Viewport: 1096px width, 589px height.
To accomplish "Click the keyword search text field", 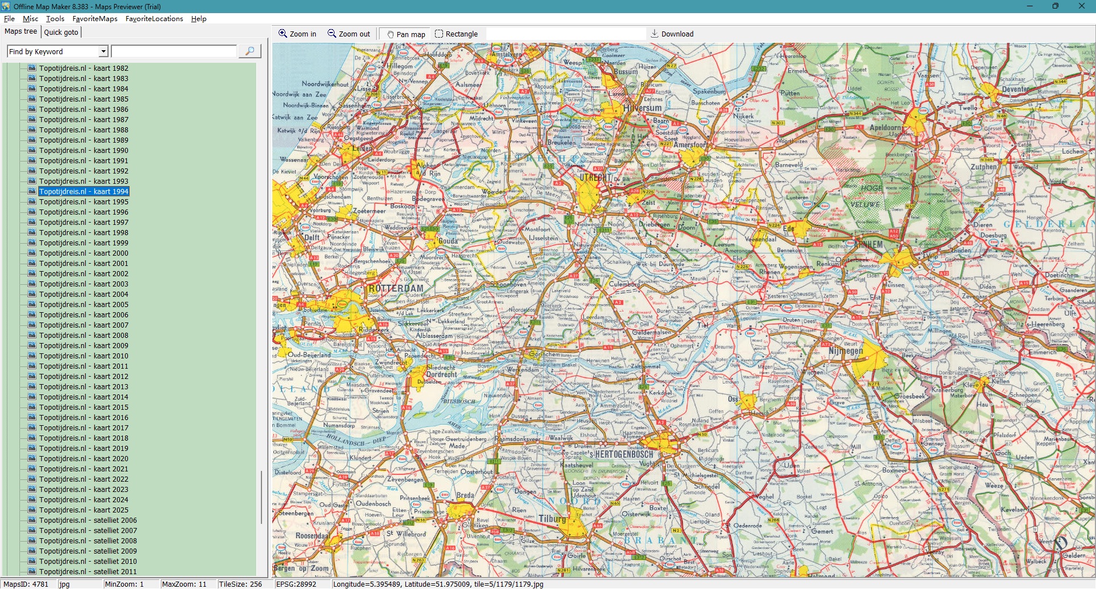I will (174, 51).
